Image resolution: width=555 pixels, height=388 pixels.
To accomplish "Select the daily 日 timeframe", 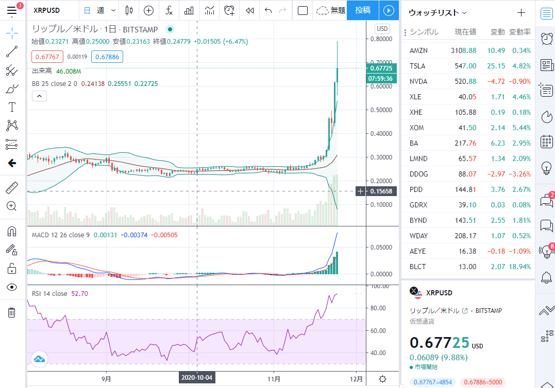I will click(87, 10).
